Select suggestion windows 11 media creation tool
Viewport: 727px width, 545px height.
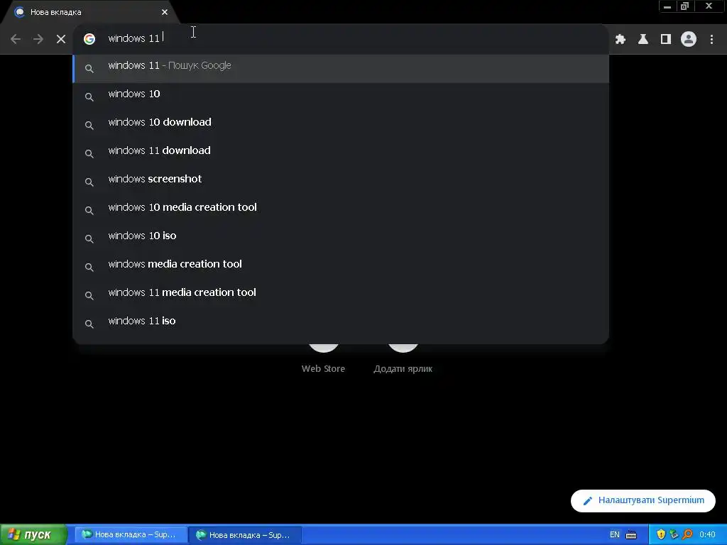pos(341,295)
